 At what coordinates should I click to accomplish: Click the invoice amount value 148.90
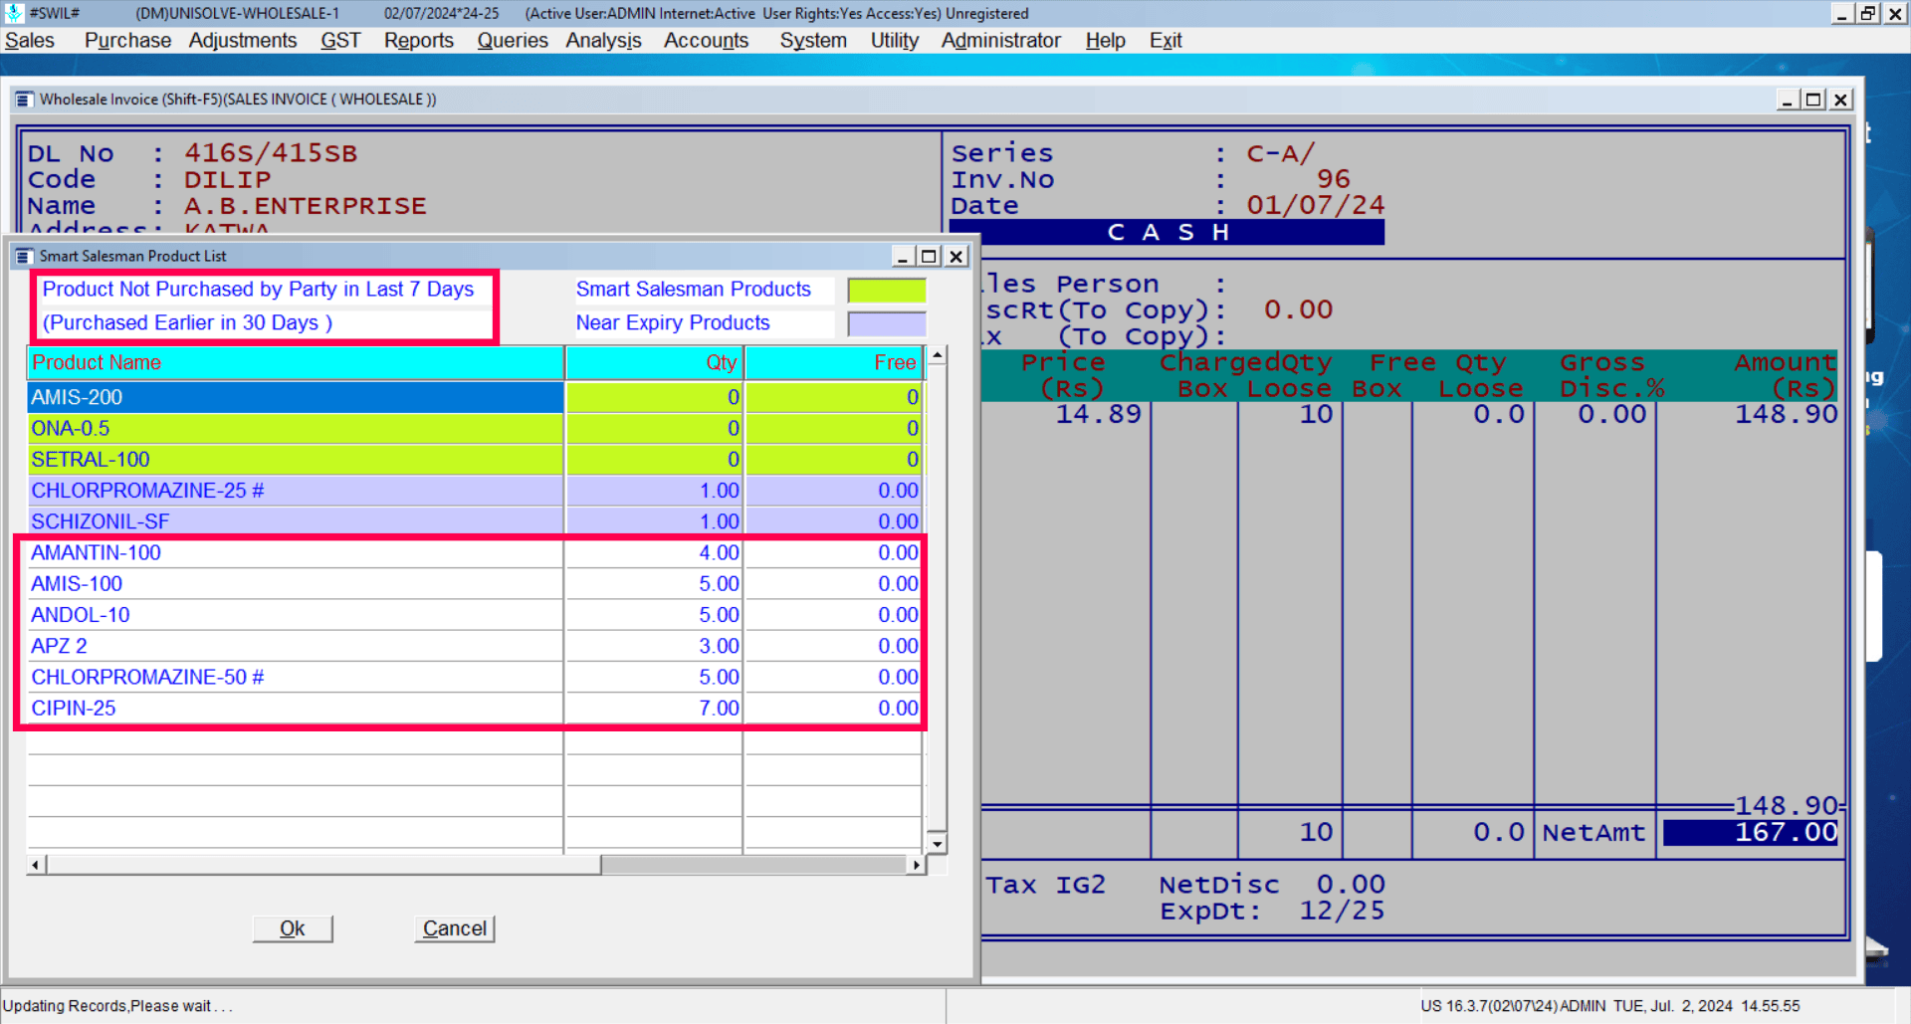click(x=1786, y=414)
